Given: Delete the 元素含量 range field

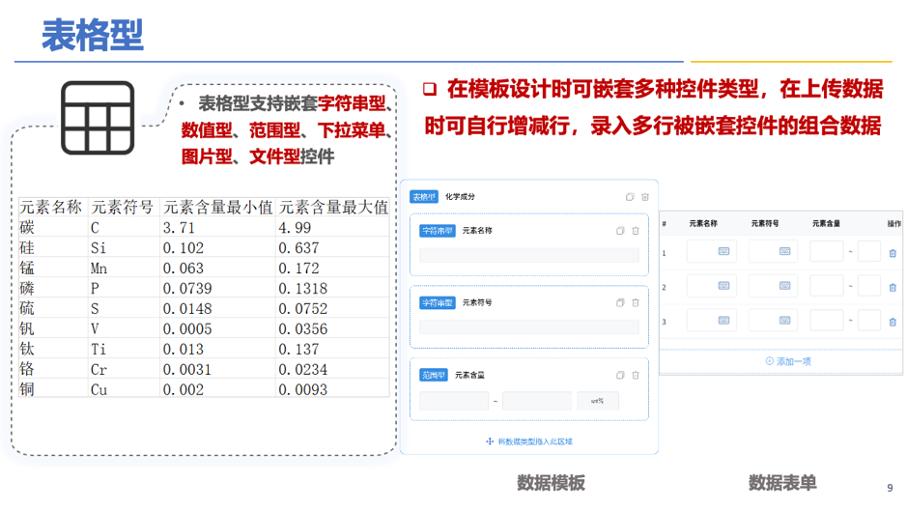Looking at the screenshot, I should [636, 375].
